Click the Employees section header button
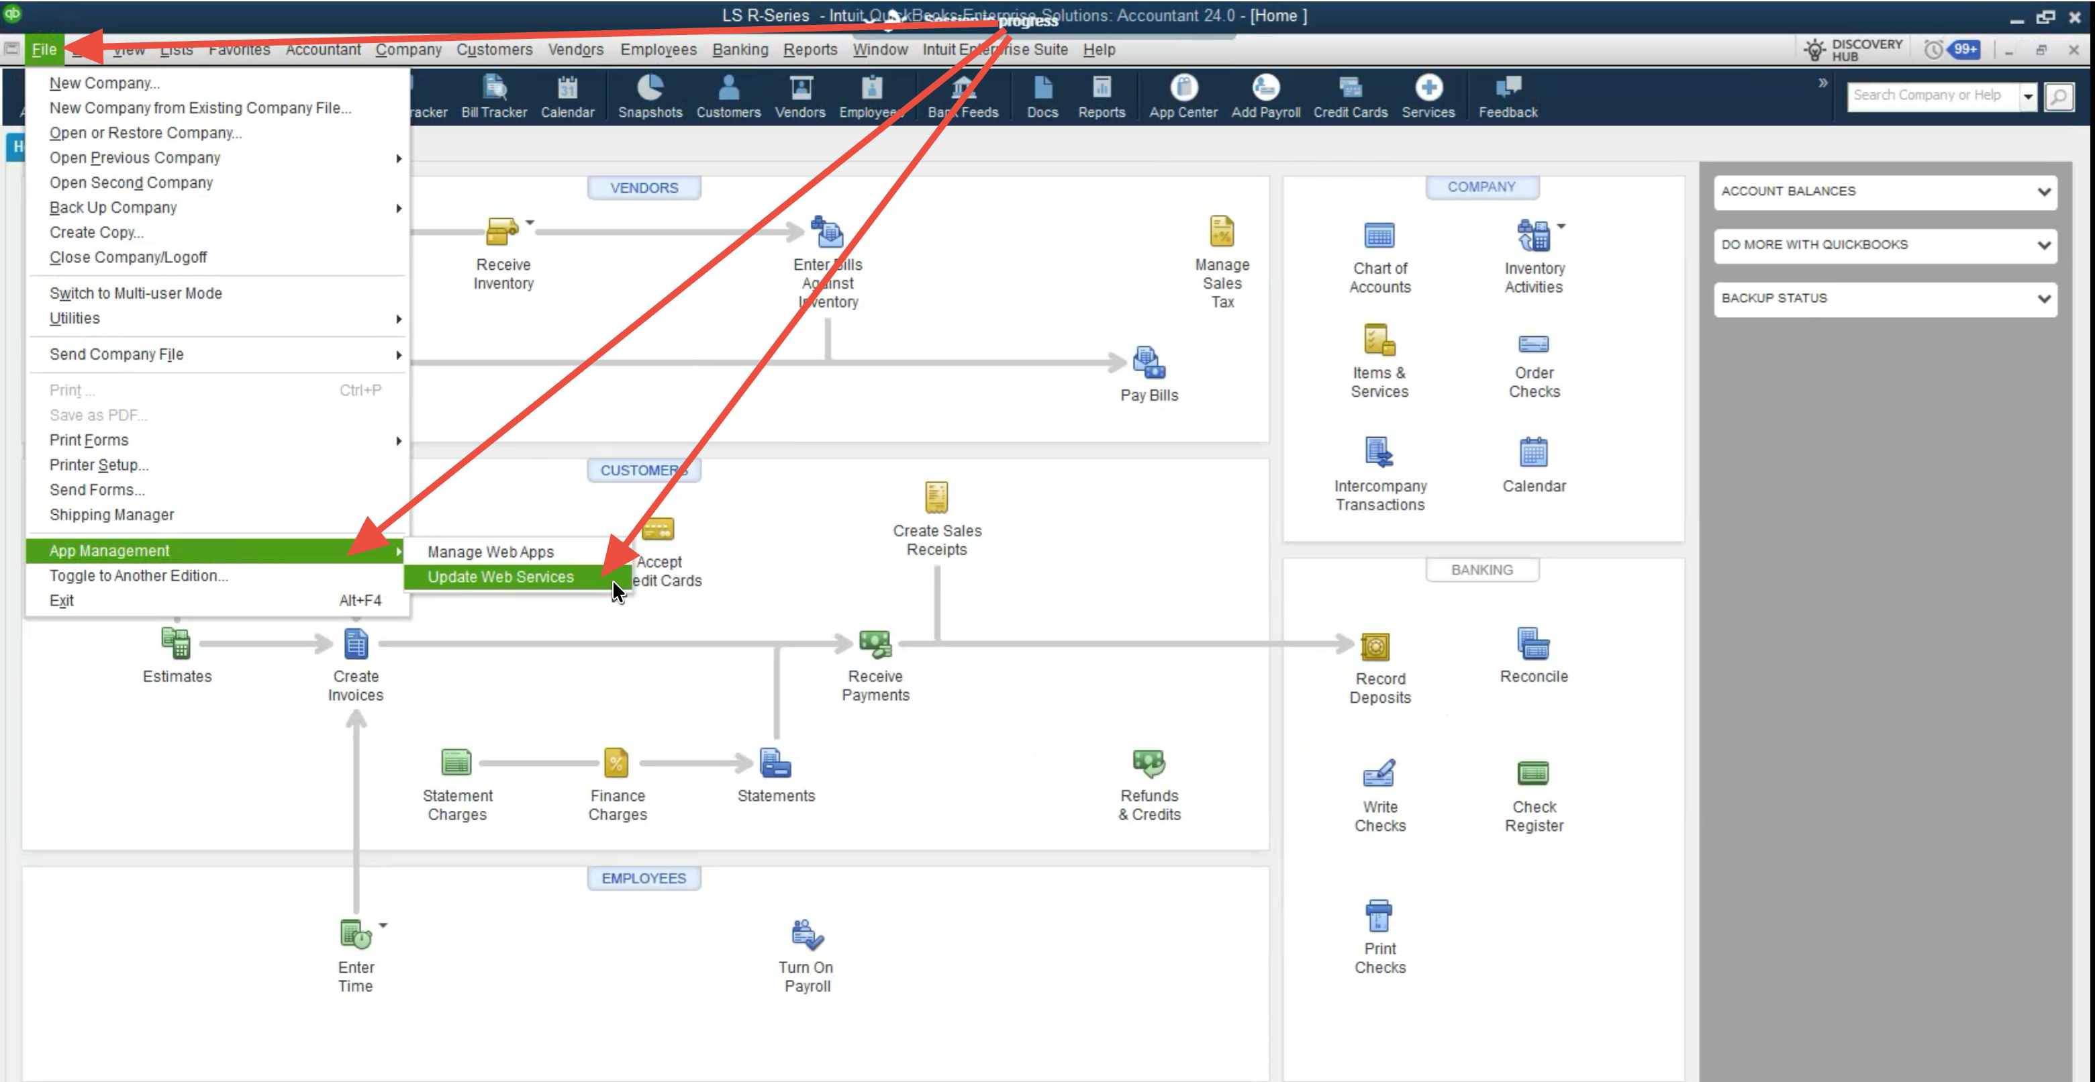The image size is (2095, 1082). 643,878
